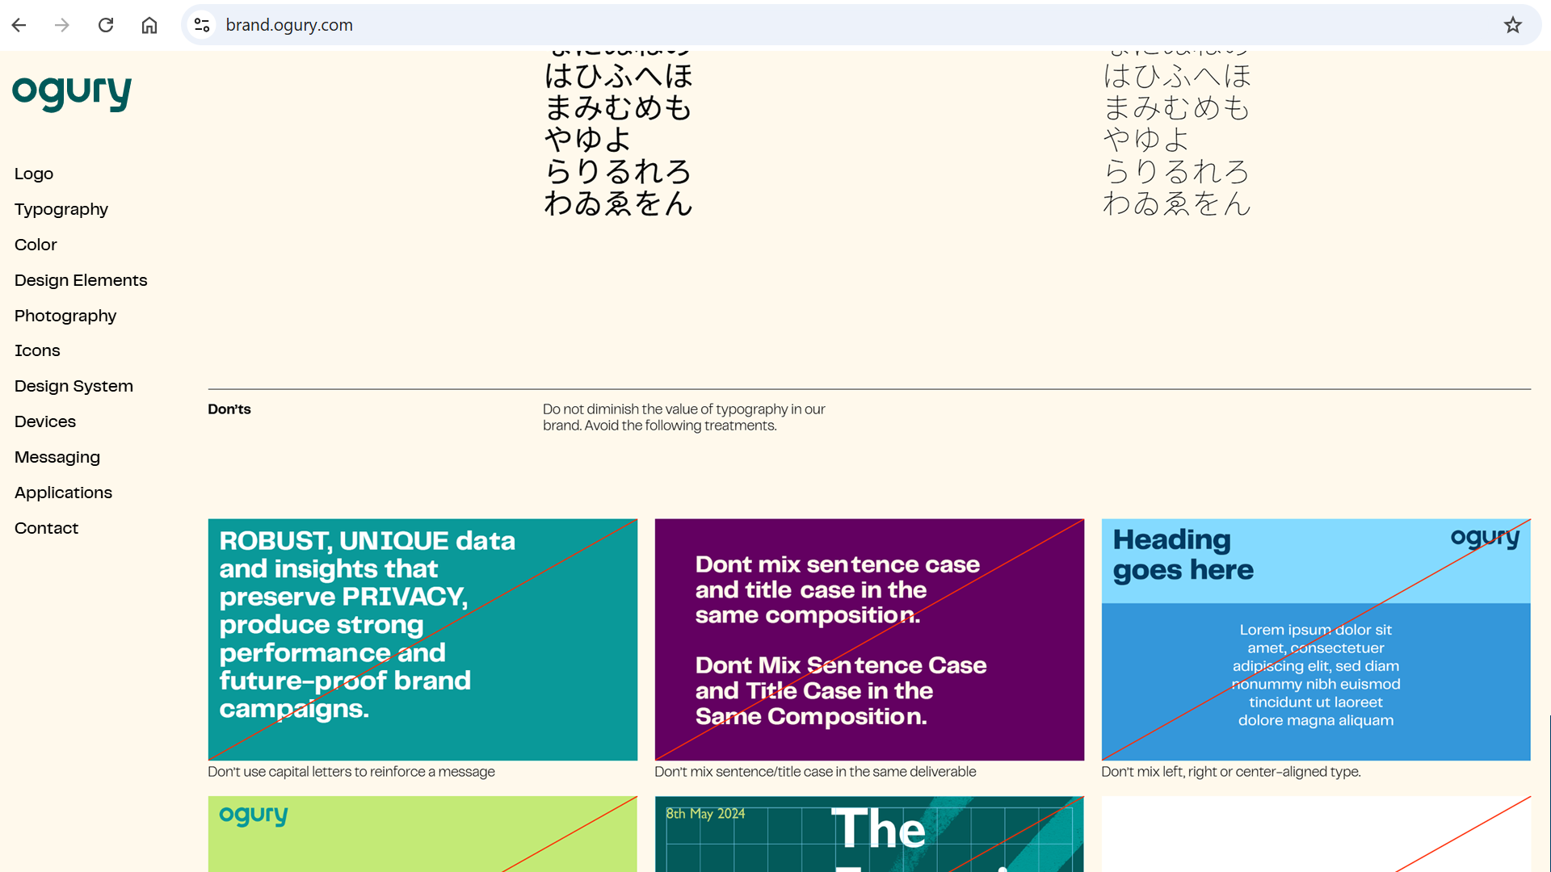Image resolution: width=1551 pixels, height=872 pixels.
Task: Open Applications in the sidebar
Action: (63, 493)
